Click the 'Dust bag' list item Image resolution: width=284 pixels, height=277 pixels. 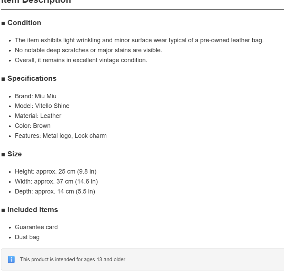pyautogui.click(x=27, y=237)
